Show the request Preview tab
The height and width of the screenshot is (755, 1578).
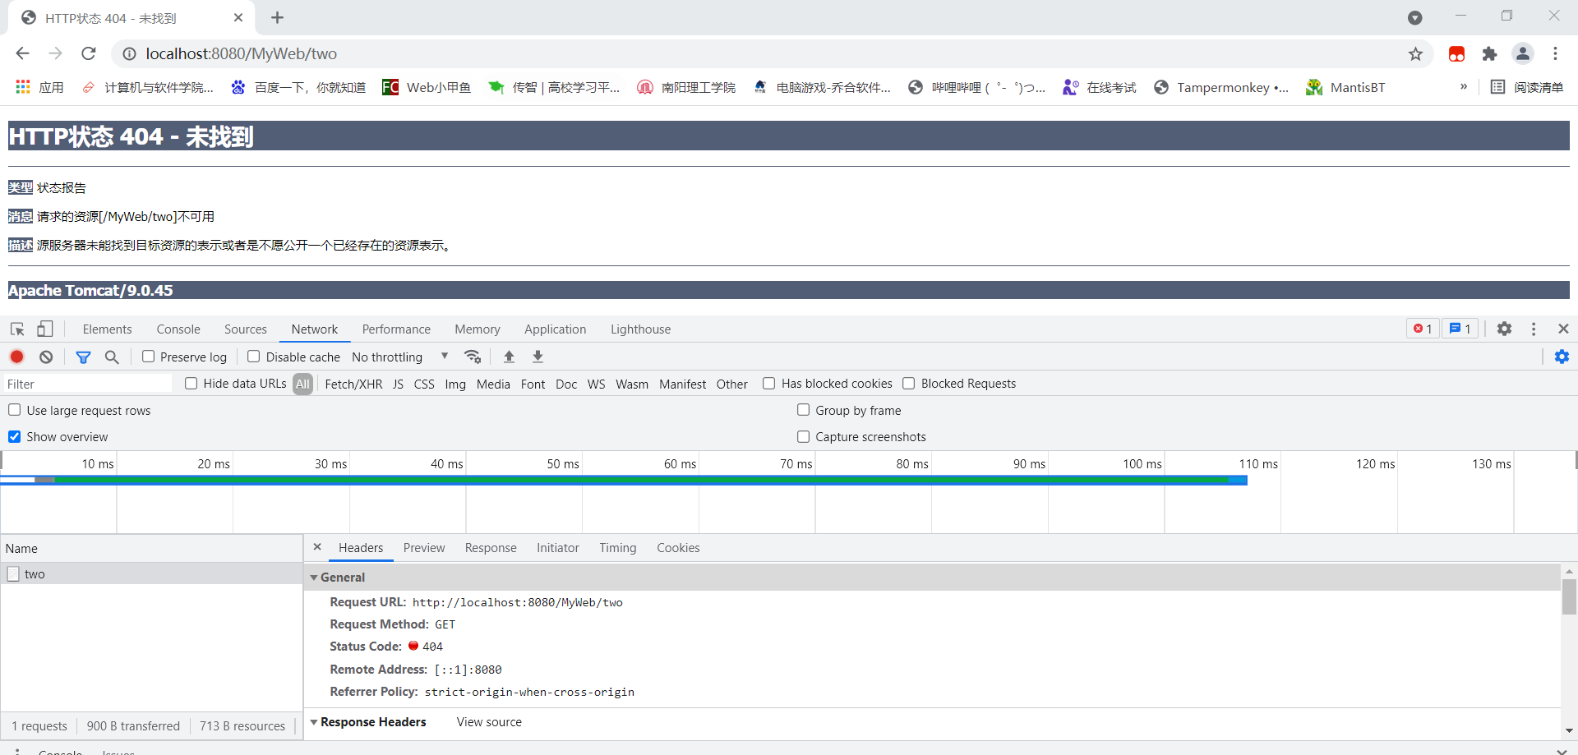(x=424, y=548)
